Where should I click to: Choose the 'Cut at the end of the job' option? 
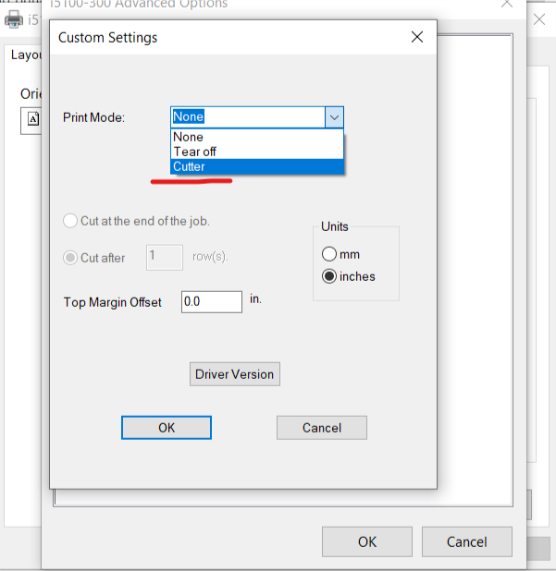point(70,221)
